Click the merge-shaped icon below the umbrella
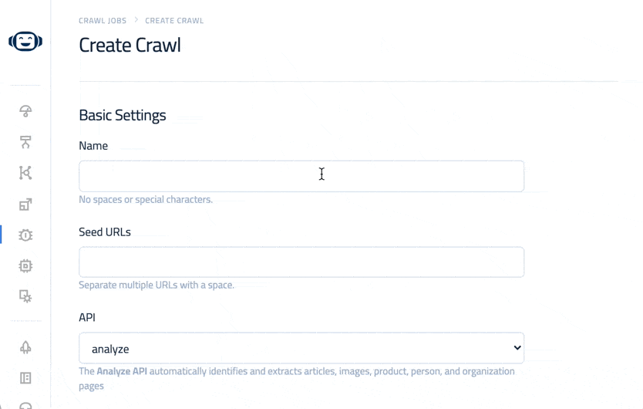 click(x=25, y=142)
